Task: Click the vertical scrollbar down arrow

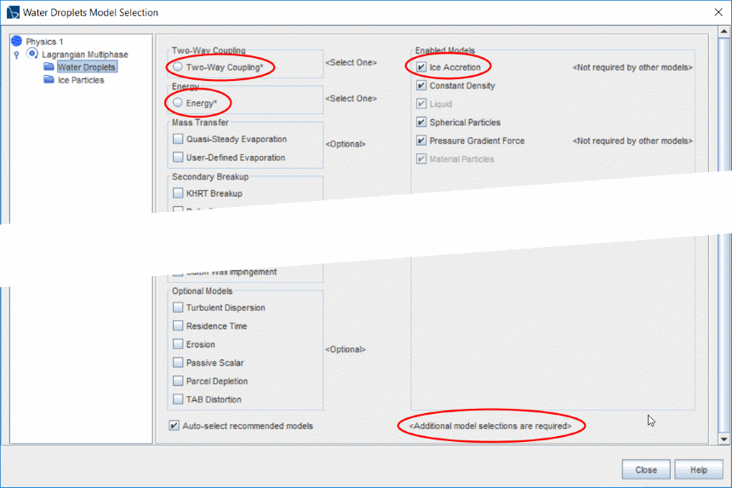Action: click(724, 439)
